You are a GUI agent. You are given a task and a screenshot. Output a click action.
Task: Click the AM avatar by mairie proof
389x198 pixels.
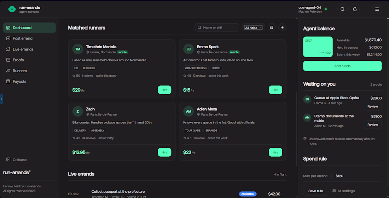307,118
